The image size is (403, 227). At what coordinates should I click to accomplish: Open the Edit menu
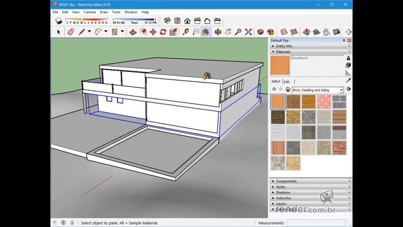pyautogui.click(x=65, y=12)
